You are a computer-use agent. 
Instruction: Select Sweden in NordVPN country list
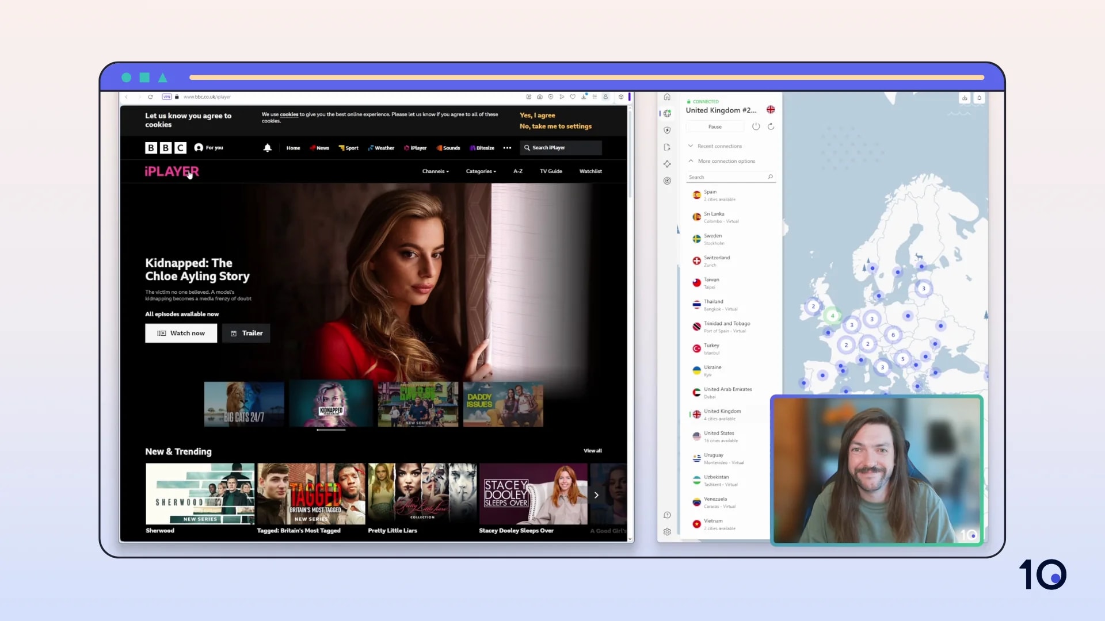pyautogui.click(x=731, y=239)
